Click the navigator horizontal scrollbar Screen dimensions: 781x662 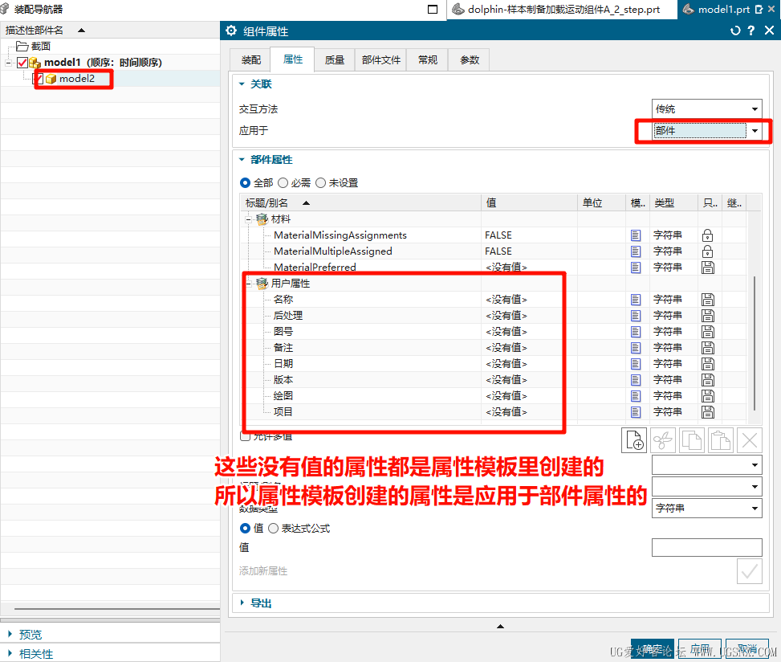pyautogui.click(x=117, y=609)
